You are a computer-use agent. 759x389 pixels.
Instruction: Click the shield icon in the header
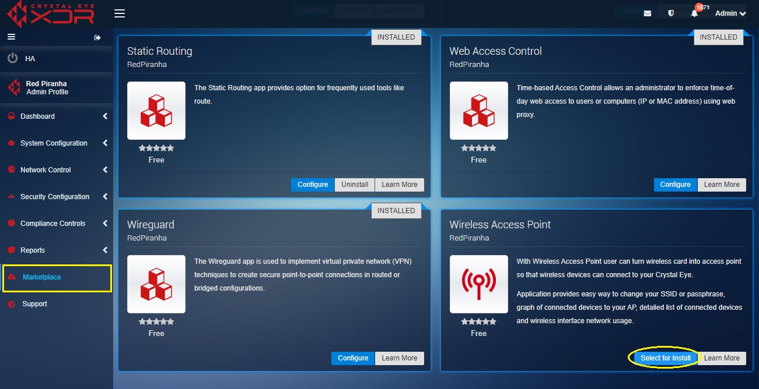click(x=671, y=13)
